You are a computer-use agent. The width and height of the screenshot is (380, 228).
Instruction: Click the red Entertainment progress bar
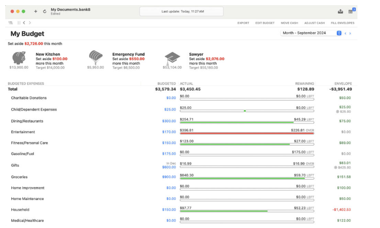[x=247, y=133]
